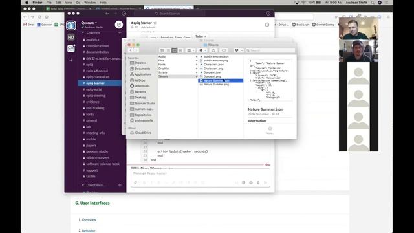This screenshot has width=414, height=233.
Task: Open Desktop in Finder sidebar
Action: tap(140, 98)
